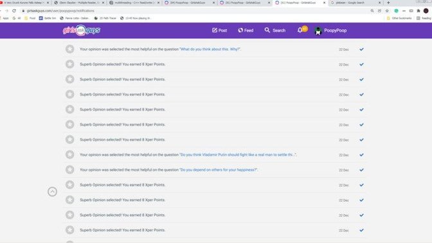432x243 pixels.
Task: Open the notifications bell with orange badge
Action: [x=302, y=30]
